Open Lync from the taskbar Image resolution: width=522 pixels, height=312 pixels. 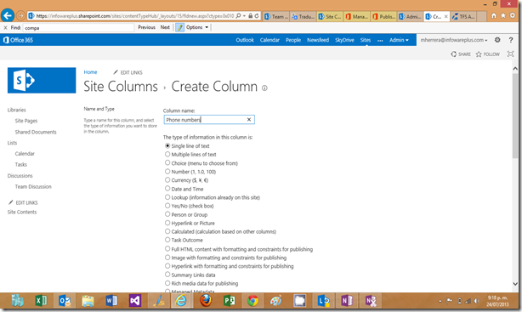323,301
